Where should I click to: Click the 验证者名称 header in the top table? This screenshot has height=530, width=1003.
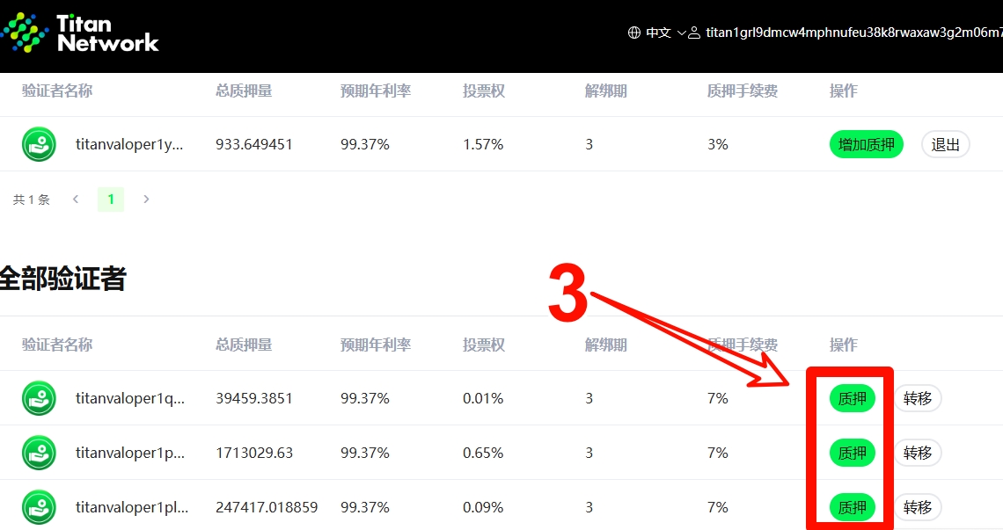[57, 91]
